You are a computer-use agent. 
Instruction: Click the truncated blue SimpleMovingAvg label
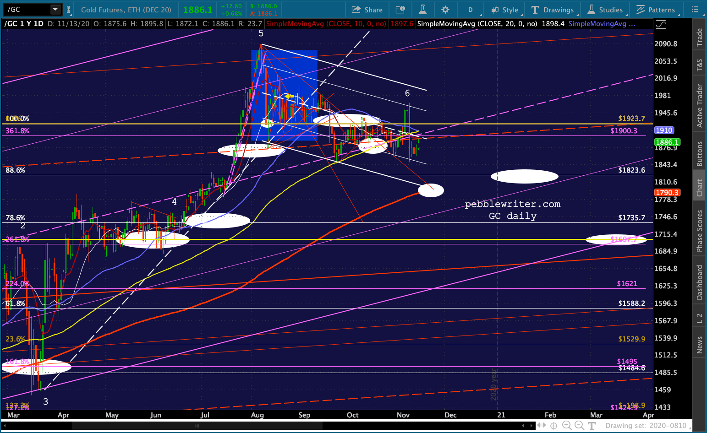[602, 24]
